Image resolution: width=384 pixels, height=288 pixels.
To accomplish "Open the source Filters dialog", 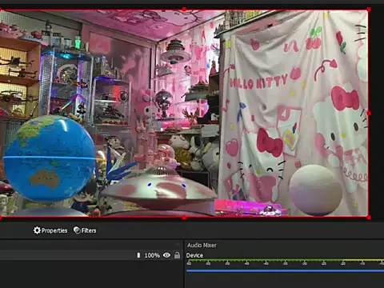I will pos(85,230).
